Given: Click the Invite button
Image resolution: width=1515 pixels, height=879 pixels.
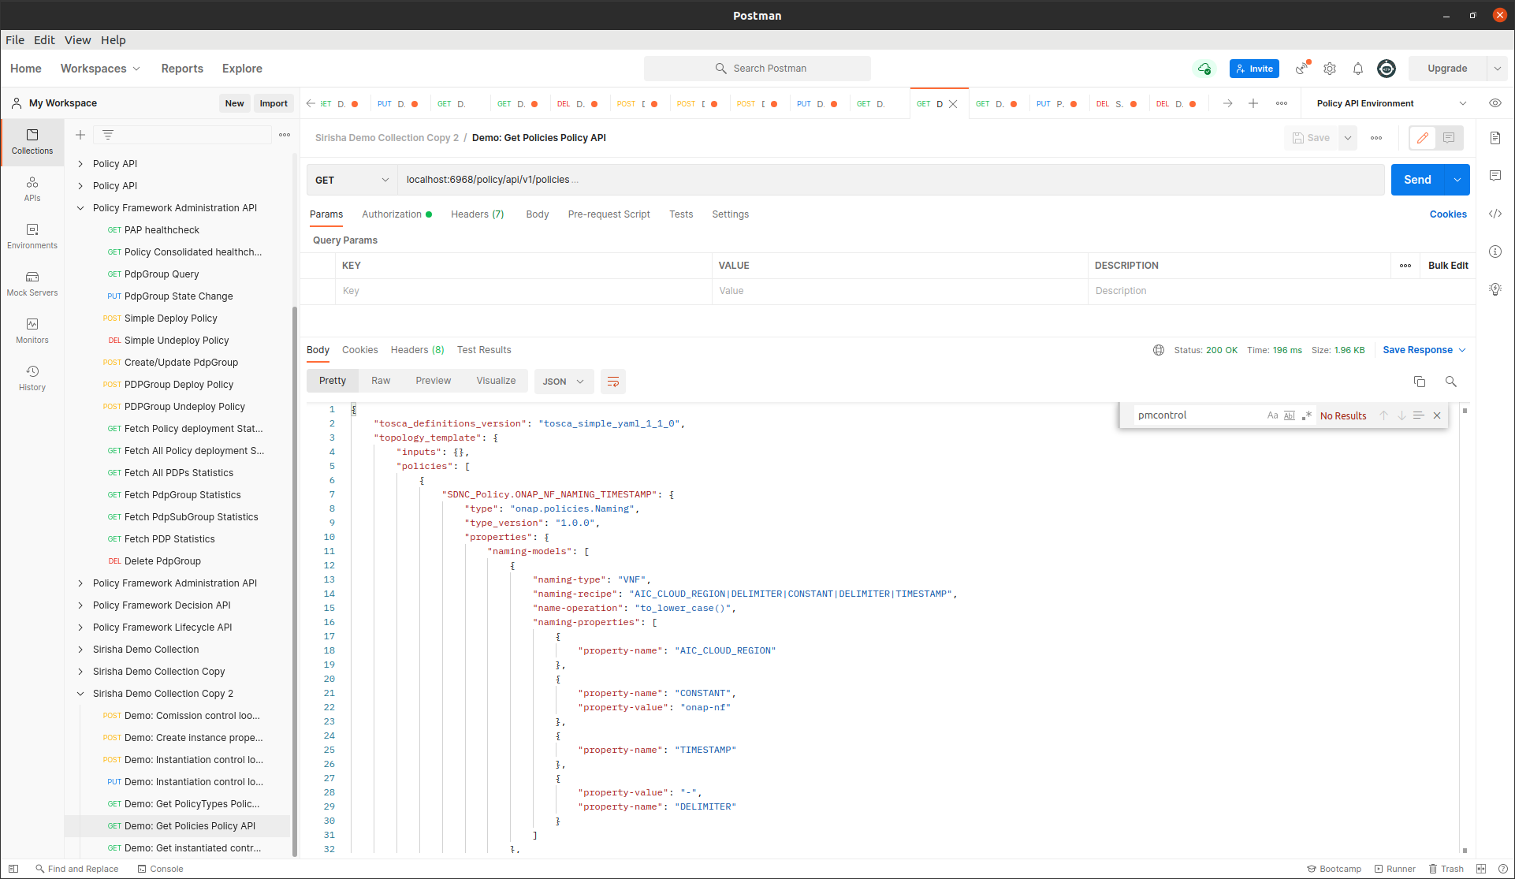Looking at the screenshot, I should [1254, 69].
